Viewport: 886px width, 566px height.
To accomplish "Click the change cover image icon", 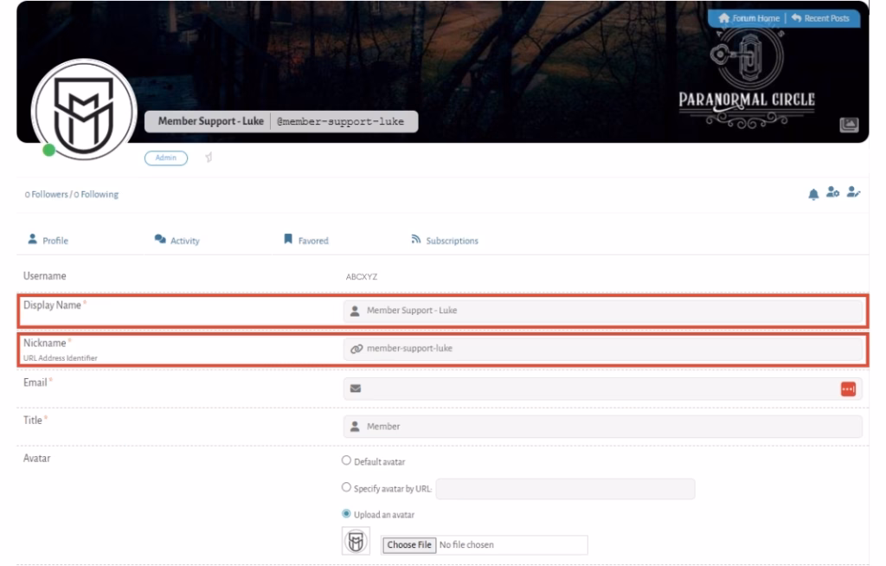I will click(849, 125).
